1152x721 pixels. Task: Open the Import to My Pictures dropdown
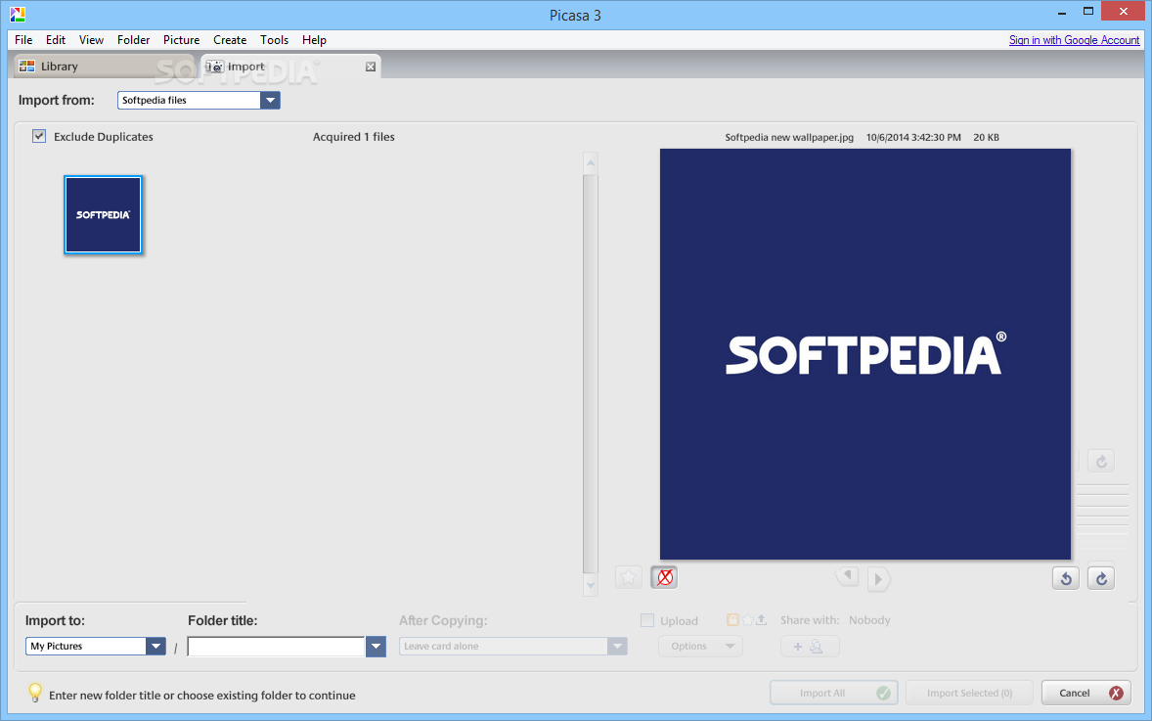tap(155, 646)
